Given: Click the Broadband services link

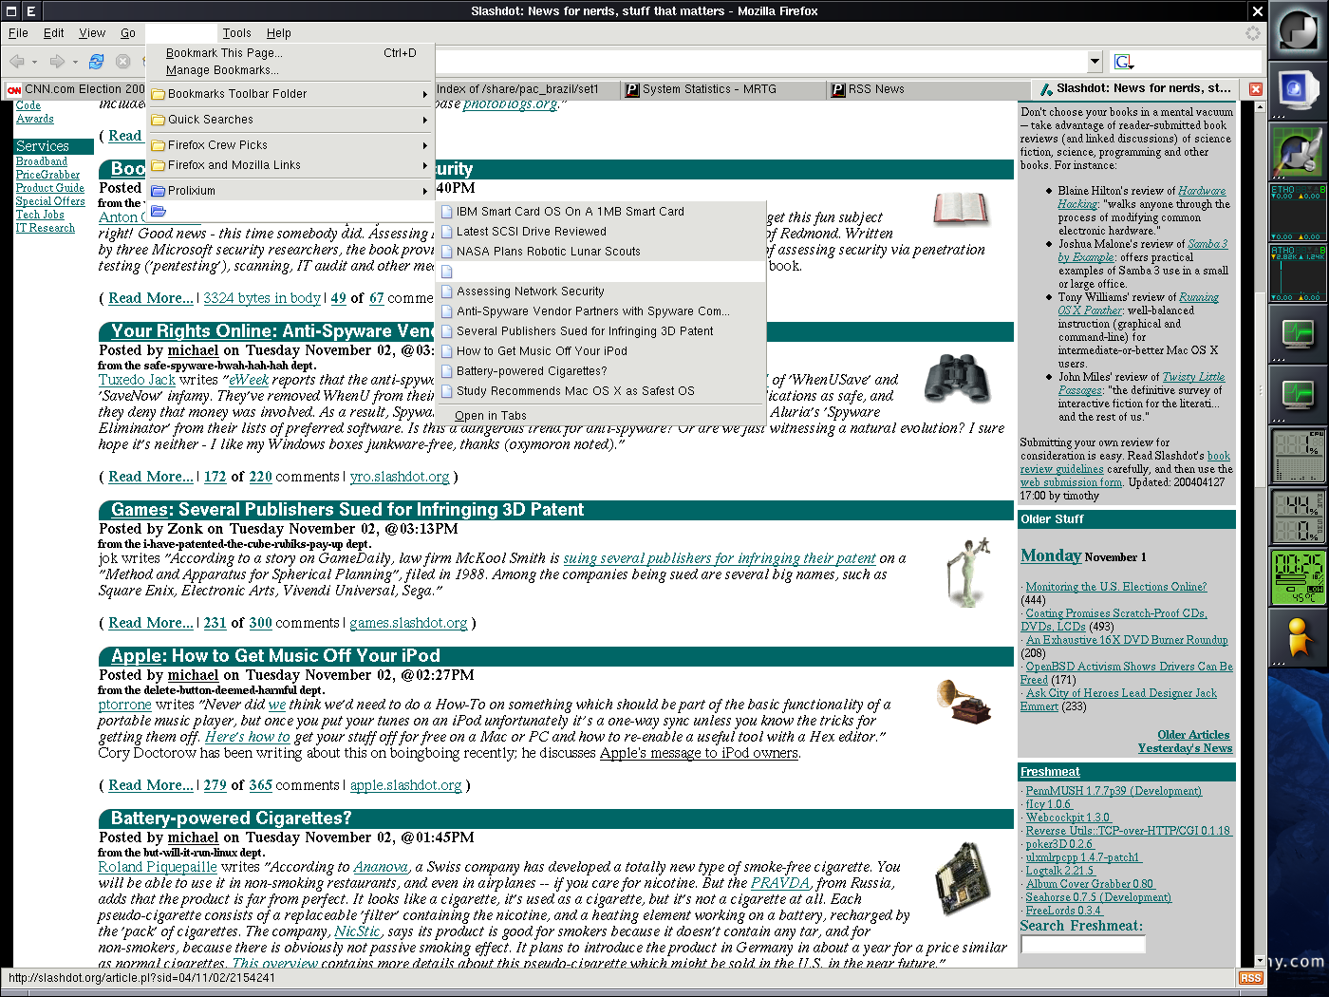Looking at the screenshot, I should point(42,161).
